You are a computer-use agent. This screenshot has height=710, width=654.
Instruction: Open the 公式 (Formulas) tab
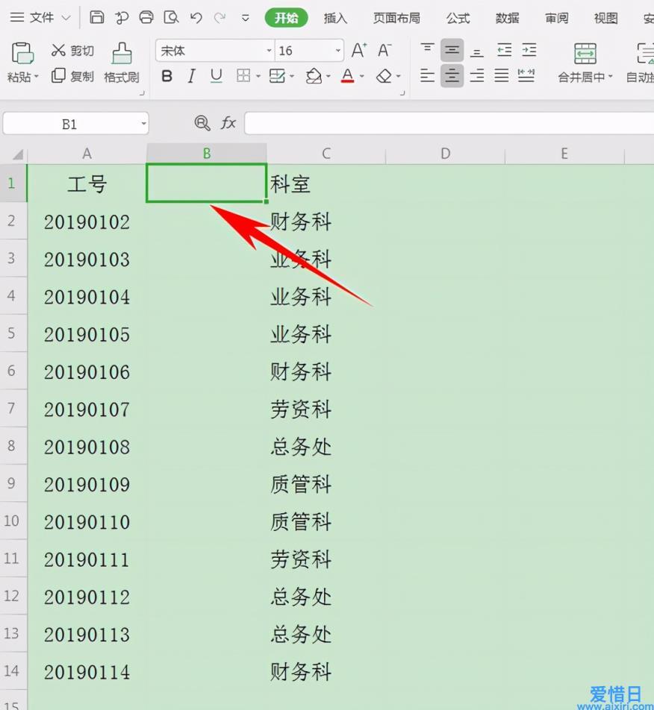[x=458, y=18]
